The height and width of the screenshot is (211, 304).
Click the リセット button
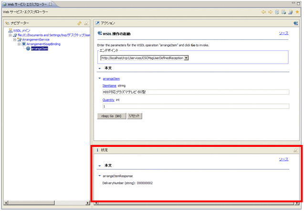coord(135,116)
